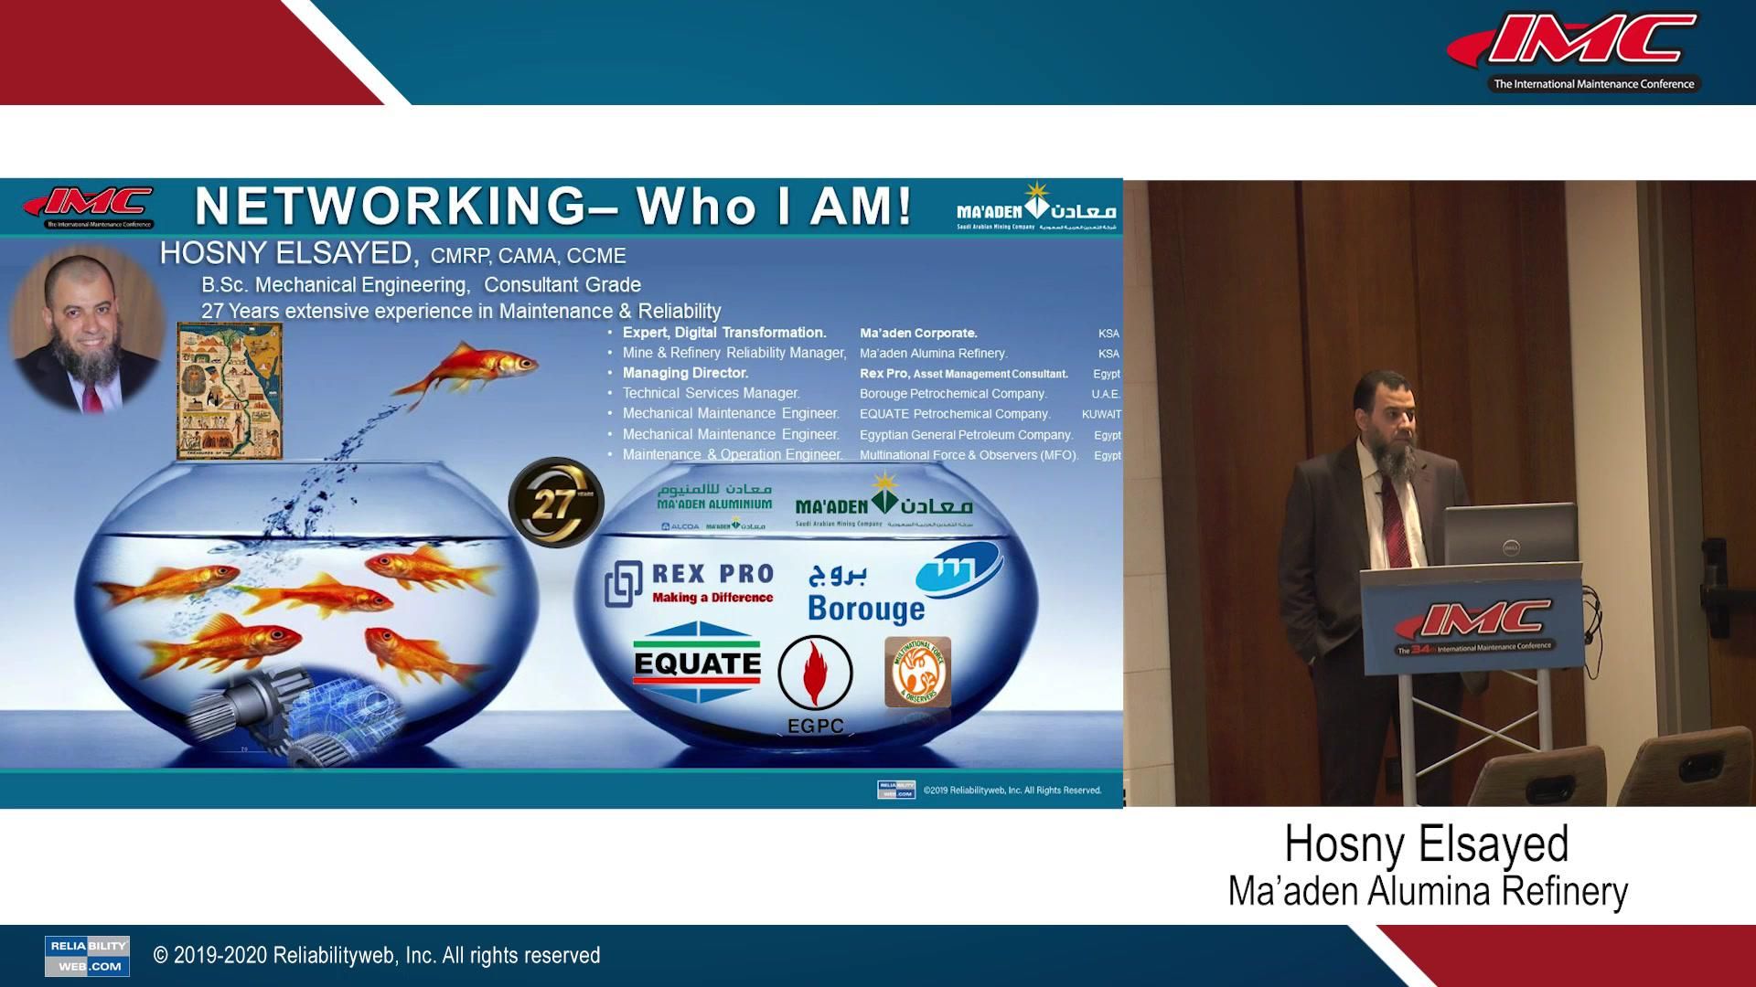
Task: Click the Reliabilityweb.com logo at bottom-left
Action: (87, 955)
